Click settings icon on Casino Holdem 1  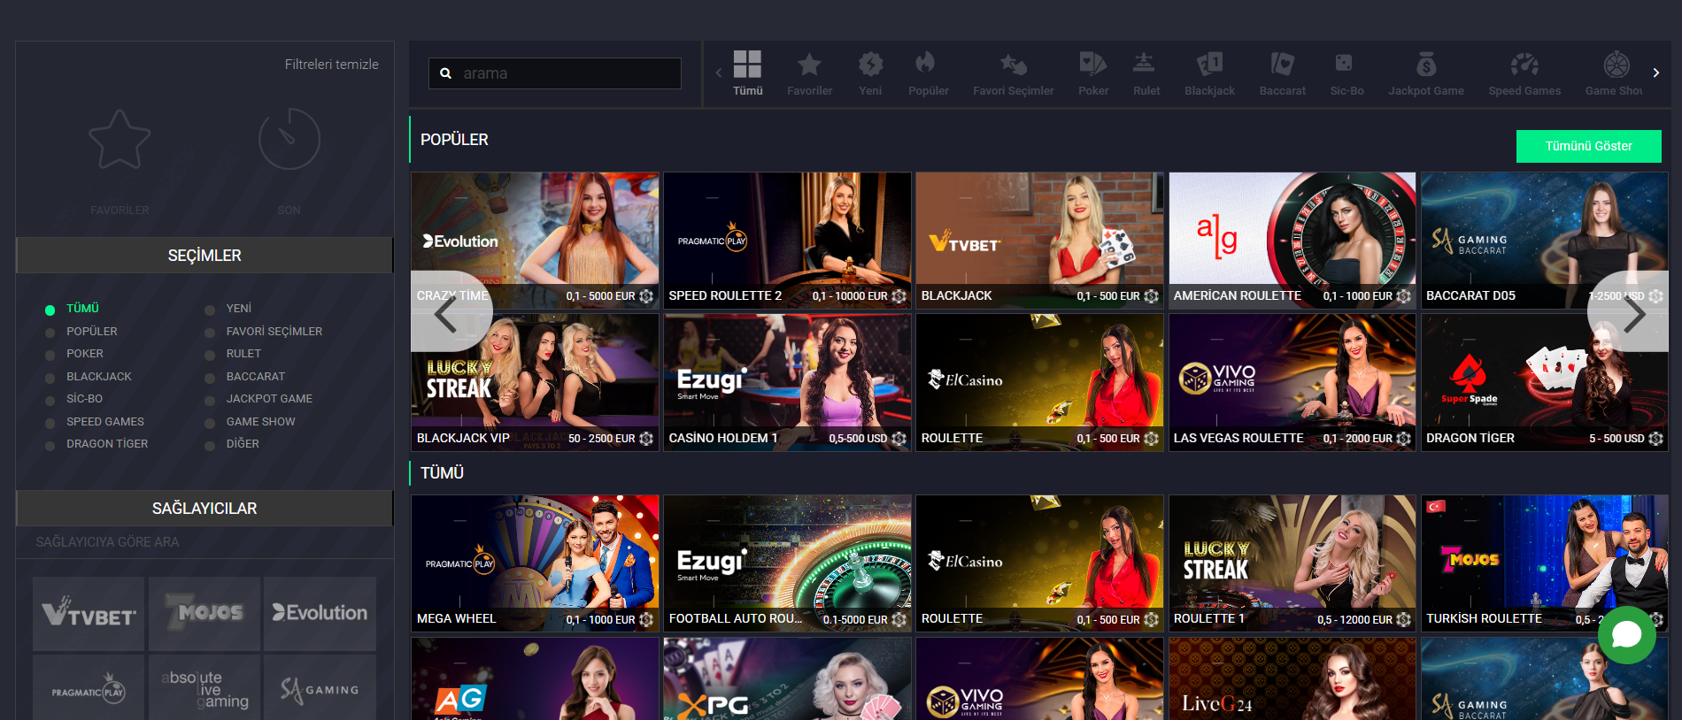point(899,439)
